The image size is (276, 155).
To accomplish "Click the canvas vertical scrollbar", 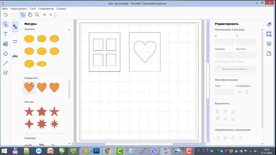I will (208, 81).
